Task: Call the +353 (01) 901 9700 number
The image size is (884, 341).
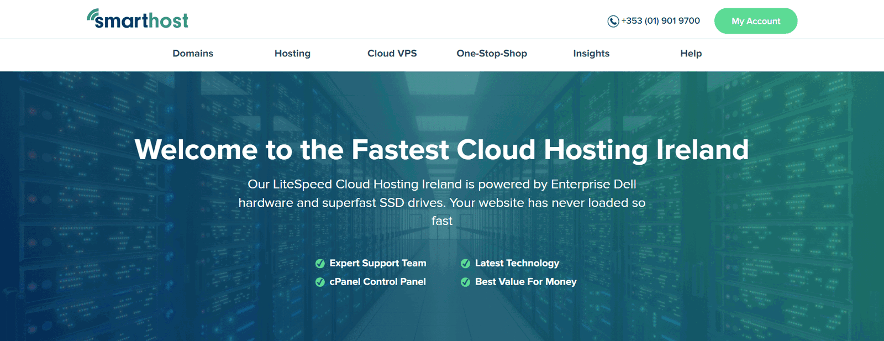Action: [x=661, y=21]
